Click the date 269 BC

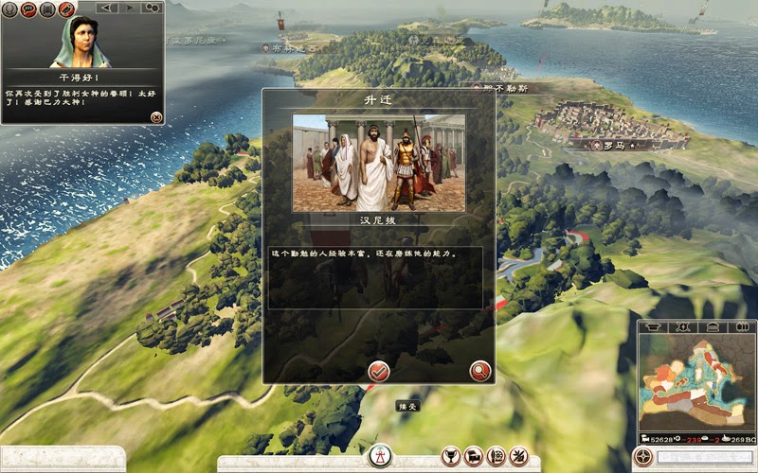click(x=743, y=439)
